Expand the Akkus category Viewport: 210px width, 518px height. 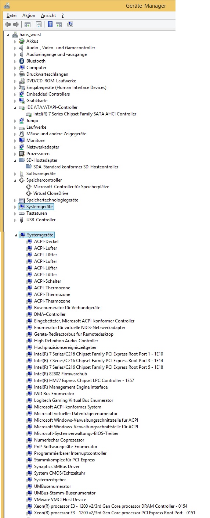point(15,41)
